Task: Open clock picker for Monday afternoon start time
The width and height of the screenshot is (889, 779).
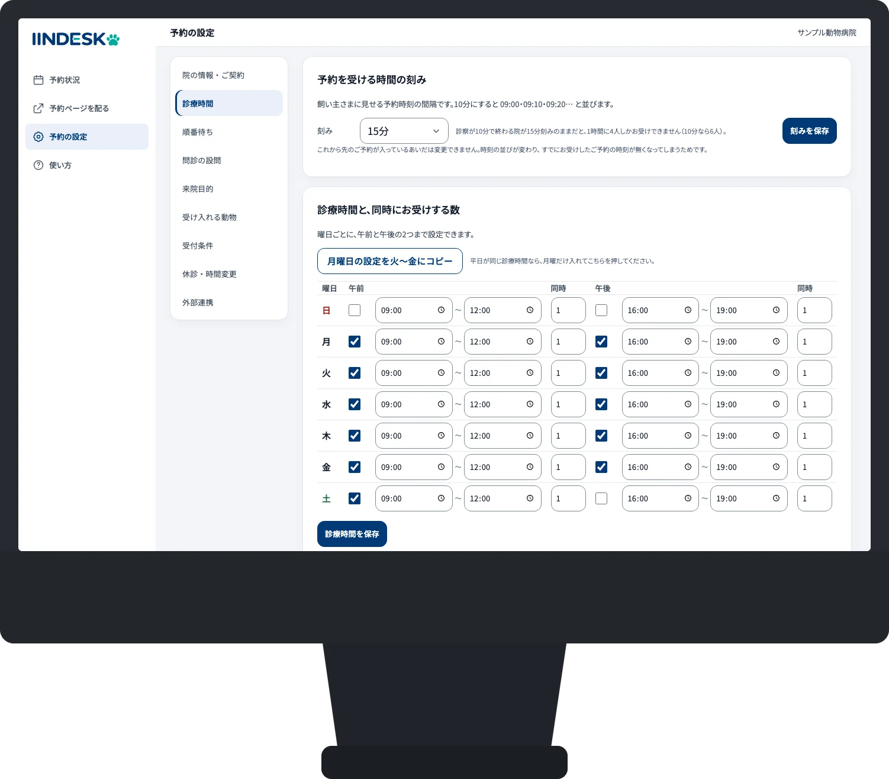Action: tap(688, 342)
